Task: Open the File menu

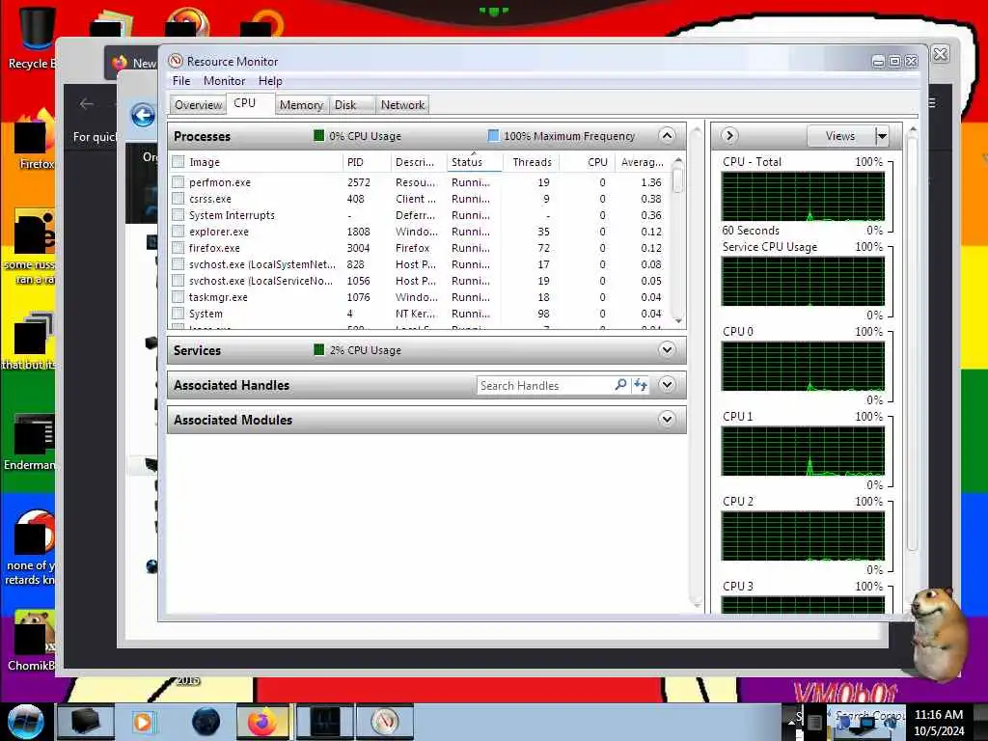Action: (x=180, y=81)
